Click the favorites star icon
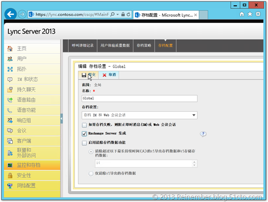Image resolution: width=268 pixels, height=202 pixels. click(x=250, y=14)
